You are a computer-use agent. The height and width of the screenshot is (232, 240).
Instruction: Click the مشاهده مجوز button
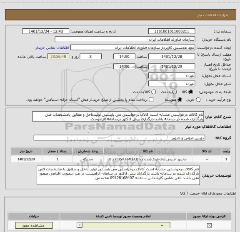pos(34,225)
